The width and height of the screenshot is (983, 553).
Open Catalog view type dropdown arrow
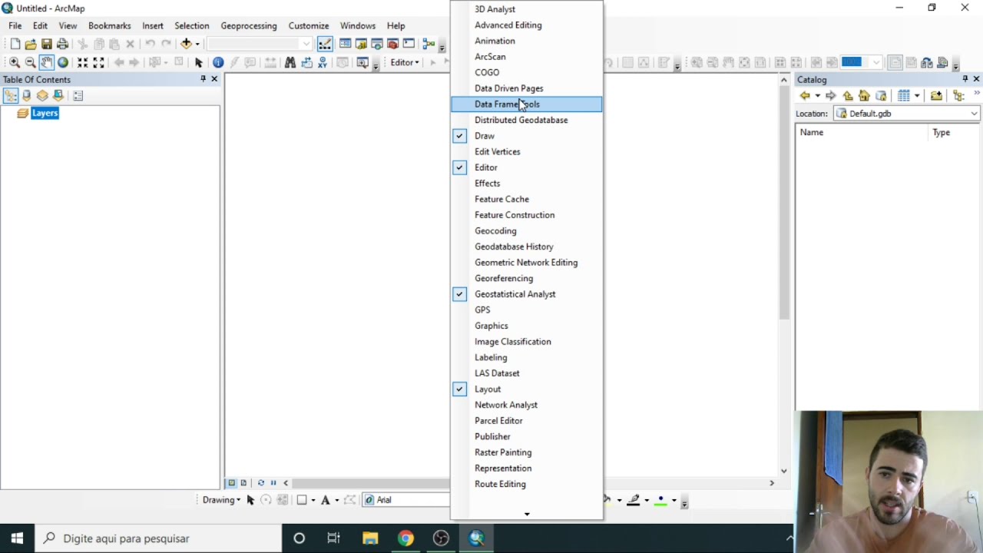click(x=917, y=96)
